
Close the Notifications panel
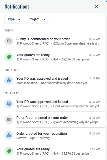(x=96, y=7)
